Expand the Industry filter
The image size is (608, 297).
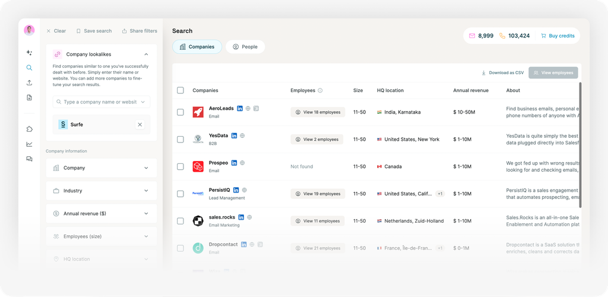[101, 191]
